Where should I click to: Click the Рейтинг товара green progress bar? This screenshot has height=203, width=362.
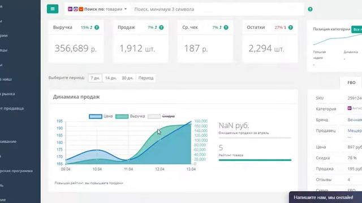point(255,160)
